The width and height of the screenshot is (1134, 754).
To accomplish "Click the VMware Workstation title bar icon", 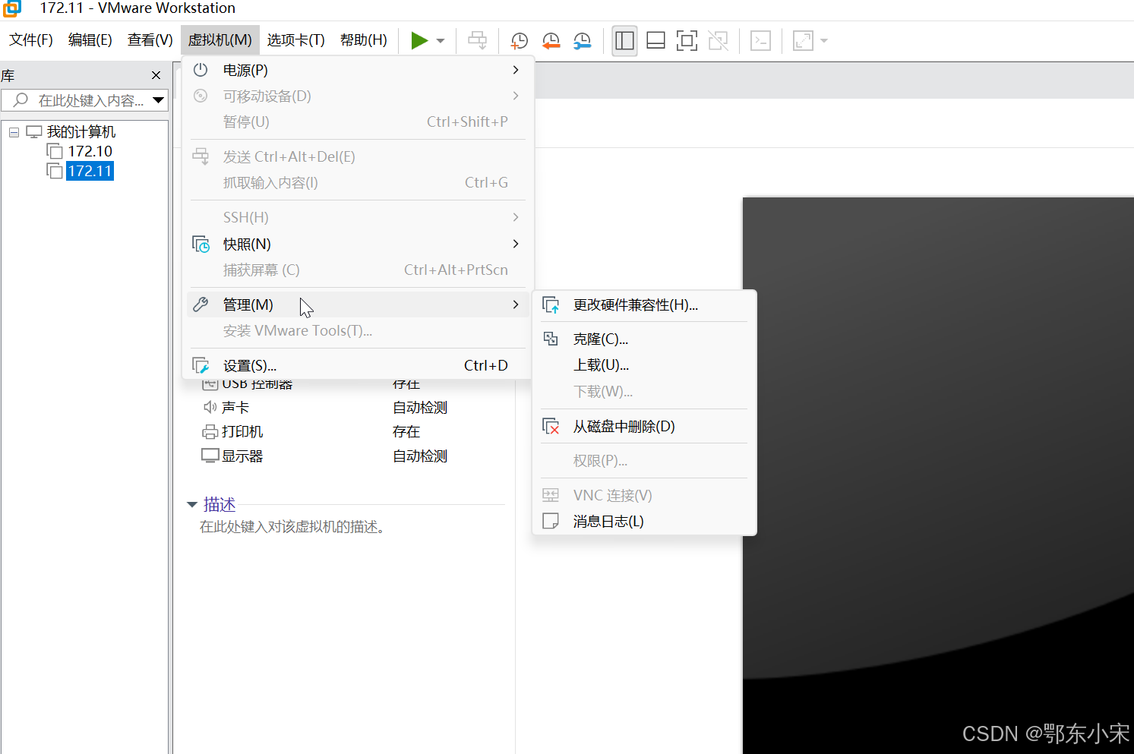I will [12, 8].
